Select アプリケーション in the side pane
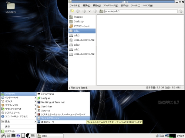185x138 pixels. point(82,26)
